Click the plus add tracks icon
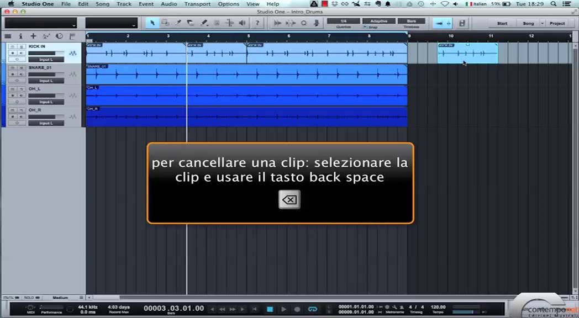 (33, 36)
